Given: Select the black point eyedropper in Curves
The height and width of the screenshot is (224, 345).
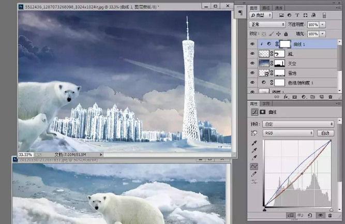Looking at the screenshot, I should pyautogui.click(x=254, y=143).
